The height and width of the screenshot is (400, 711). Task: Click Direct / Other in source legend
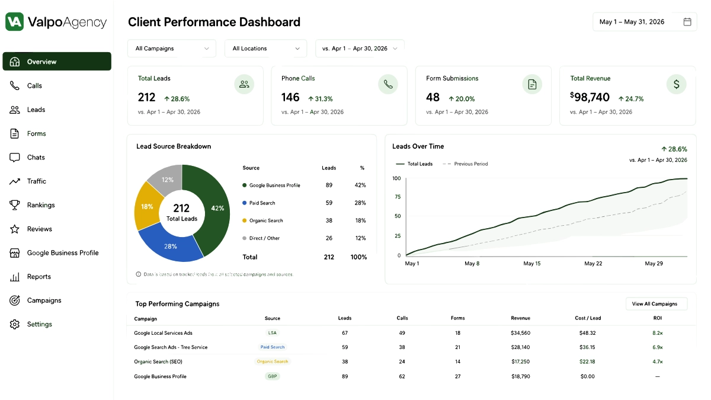261,238
